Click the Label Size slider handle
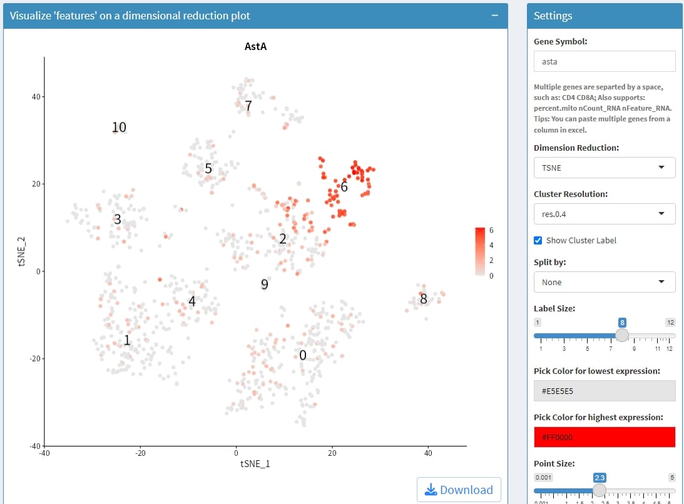This screenshot has height=504, width=684. tap(621, 335)
